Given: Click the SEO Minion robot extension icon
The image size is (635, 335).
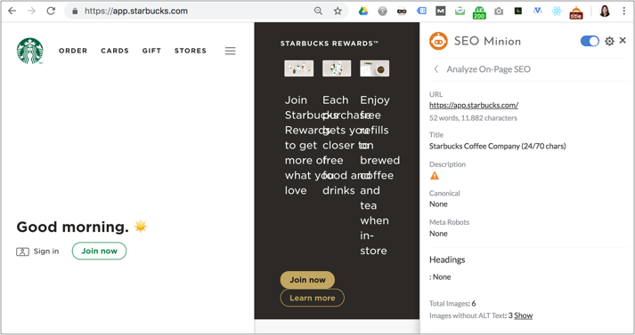Looking at the screenshot, I should 576,12.
